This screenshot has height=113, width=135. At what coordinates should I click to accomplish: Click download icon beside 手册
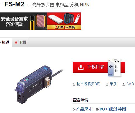click(107, 84)
